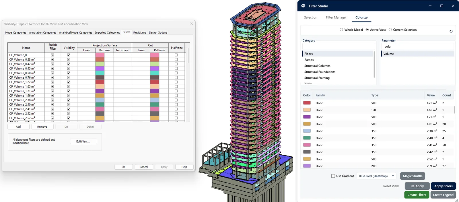
Task: Click the Create Filters button
Action: pyautogui.click(x=417, y=195)
